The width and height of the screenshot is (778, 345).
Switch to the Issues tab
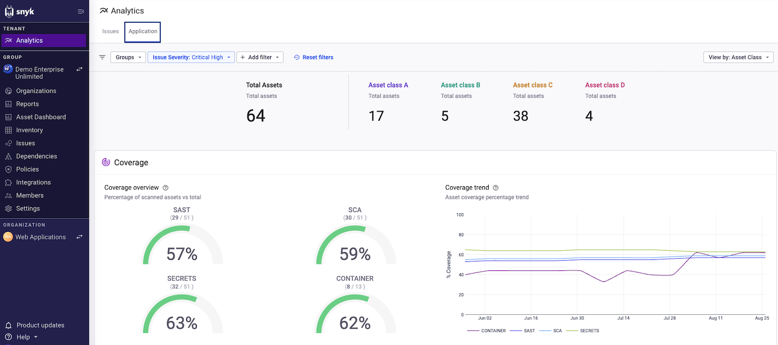pyautogui.click(x=111, y=31)
